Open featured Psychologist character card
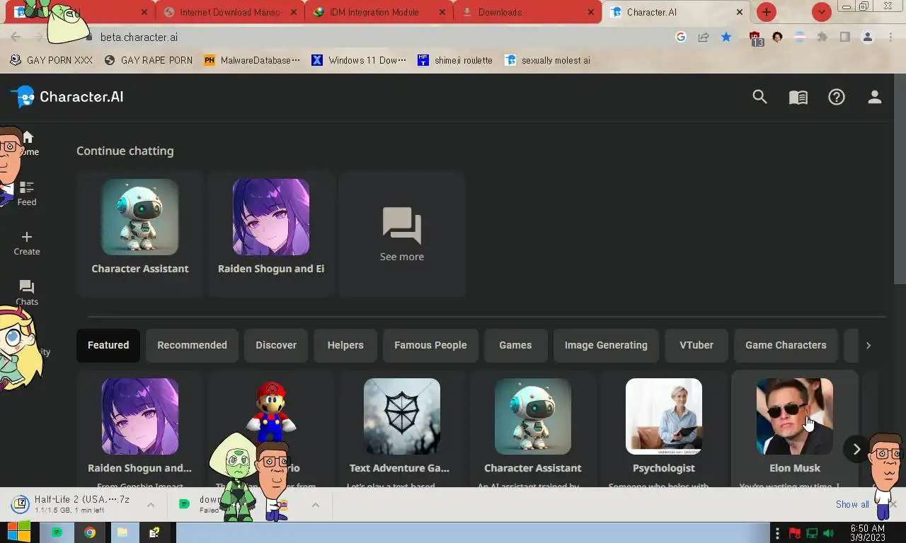This screenshot has width=906, height=543. (664, 429)
